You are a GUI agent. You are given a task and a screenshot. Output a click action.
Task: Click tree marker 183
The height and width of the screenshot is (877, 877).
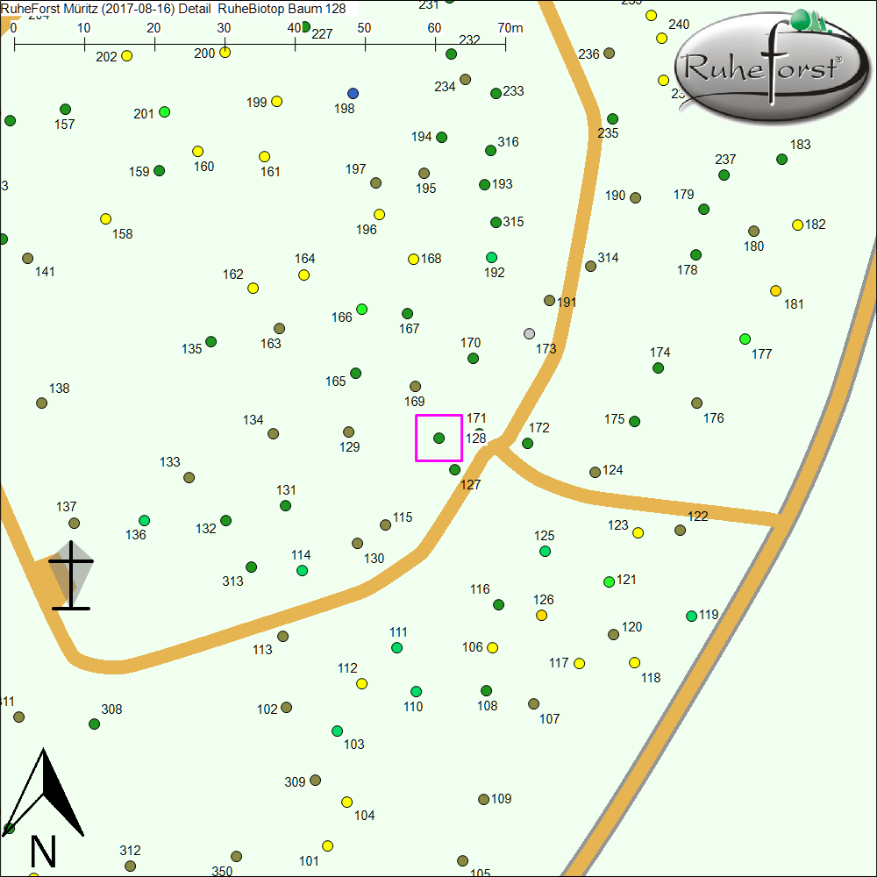(x=781, y=159)
